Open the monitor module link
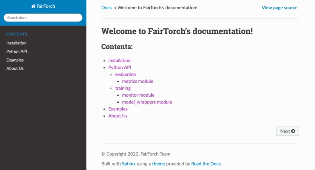 click(138, 95)
